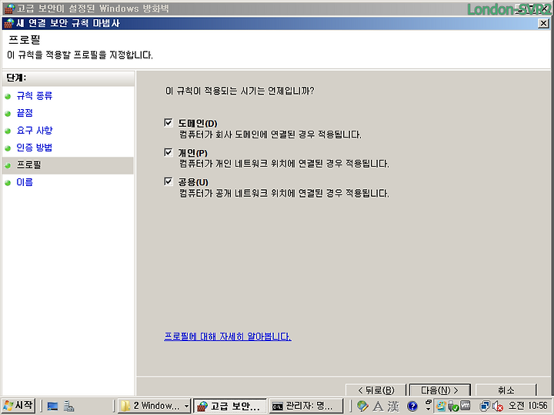Click the show desktop quick launch icon
The height and width of the screenshot is (415, 554).
(52, 407)
